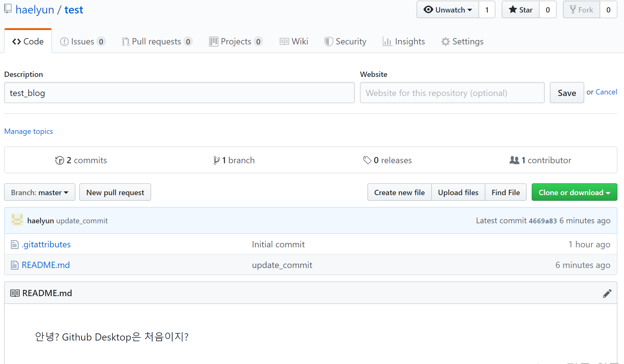Open the 1 branch link
The height and width of the screenshot is (364, 624).
234,160
